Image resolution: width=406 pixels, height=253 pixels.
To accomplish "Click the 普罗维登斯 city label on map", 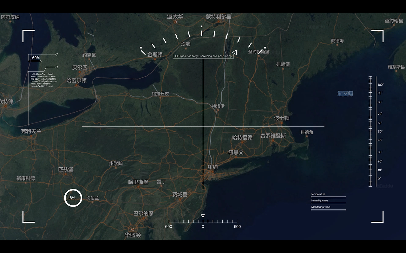I will point(273,136).
